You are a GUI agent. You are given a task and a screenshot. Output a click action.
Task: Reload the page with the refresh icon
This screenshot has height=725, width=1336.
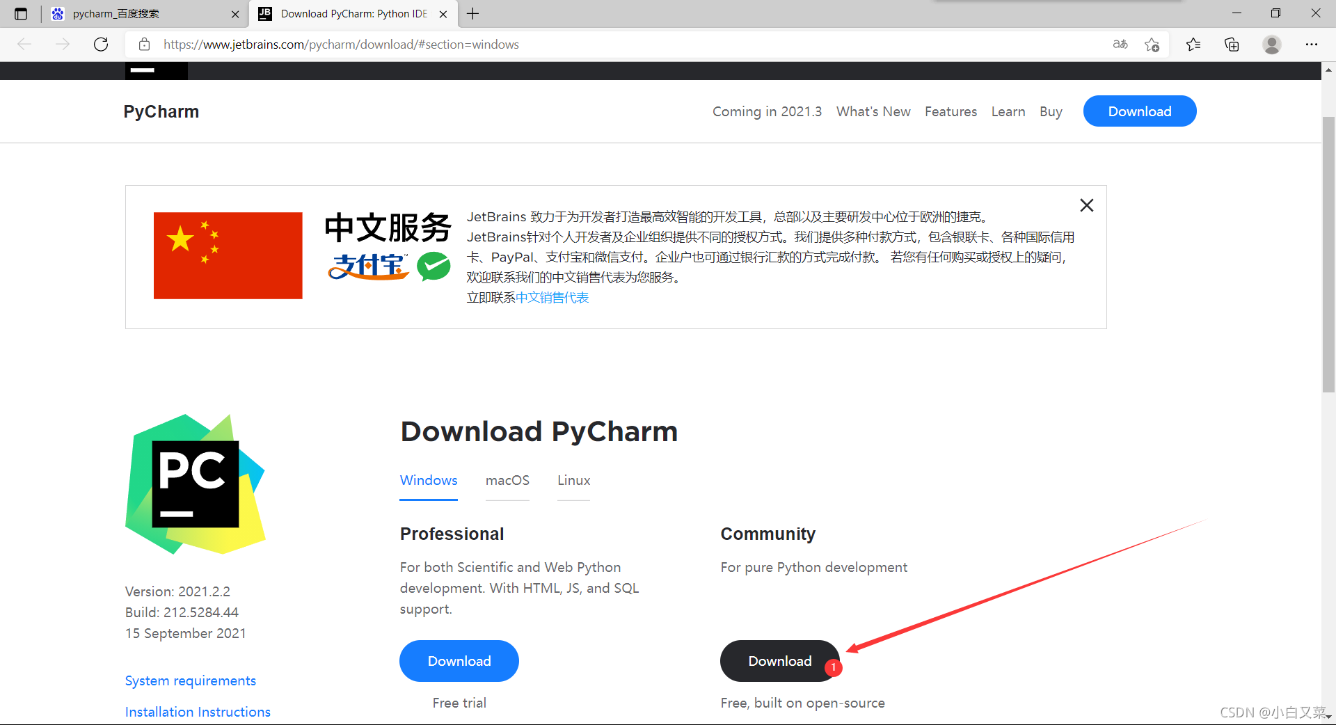[x=101, y=45]
